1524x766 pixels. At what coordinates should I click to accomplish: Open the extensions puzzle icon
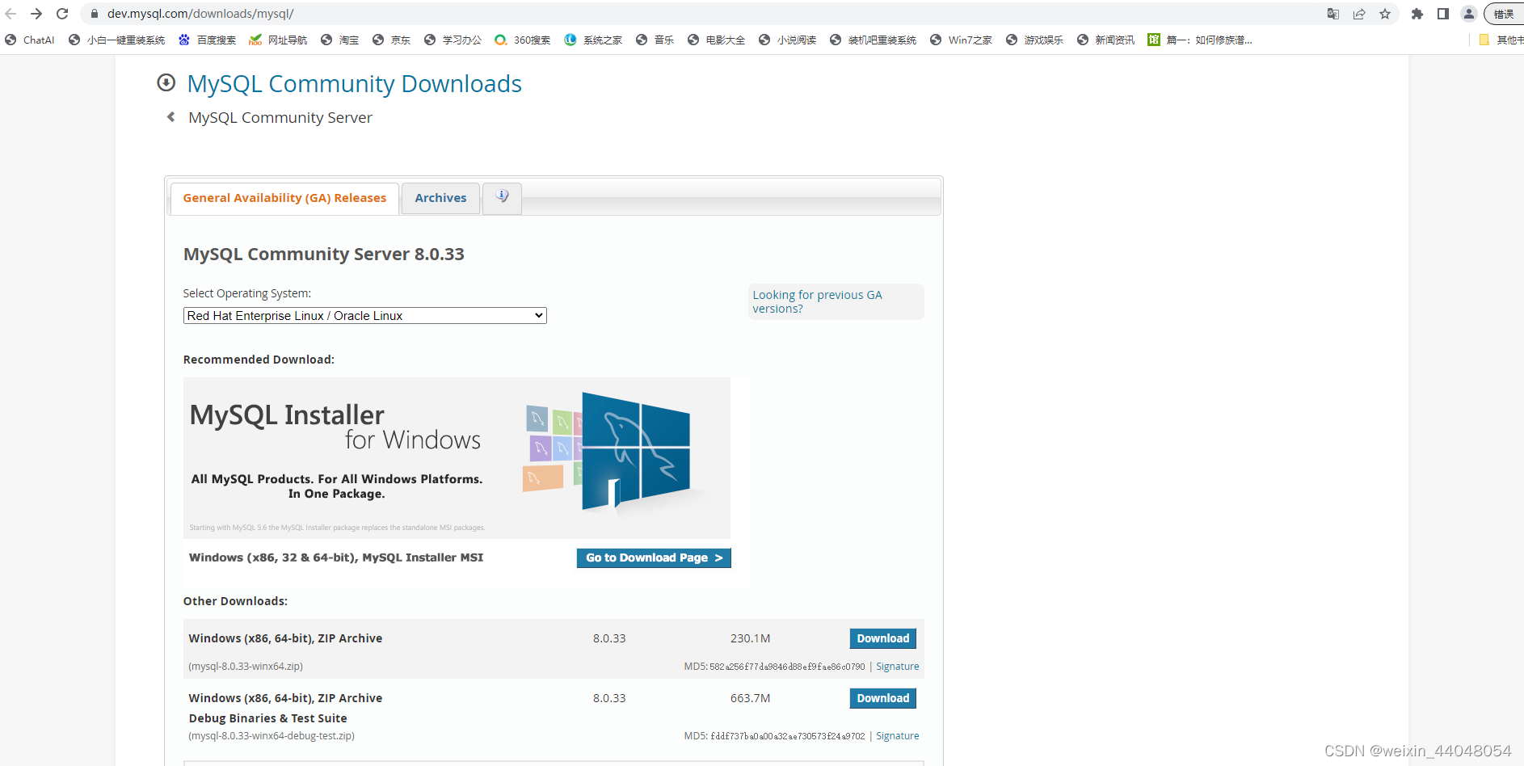pyautogui.click(x=1417, y=14)
